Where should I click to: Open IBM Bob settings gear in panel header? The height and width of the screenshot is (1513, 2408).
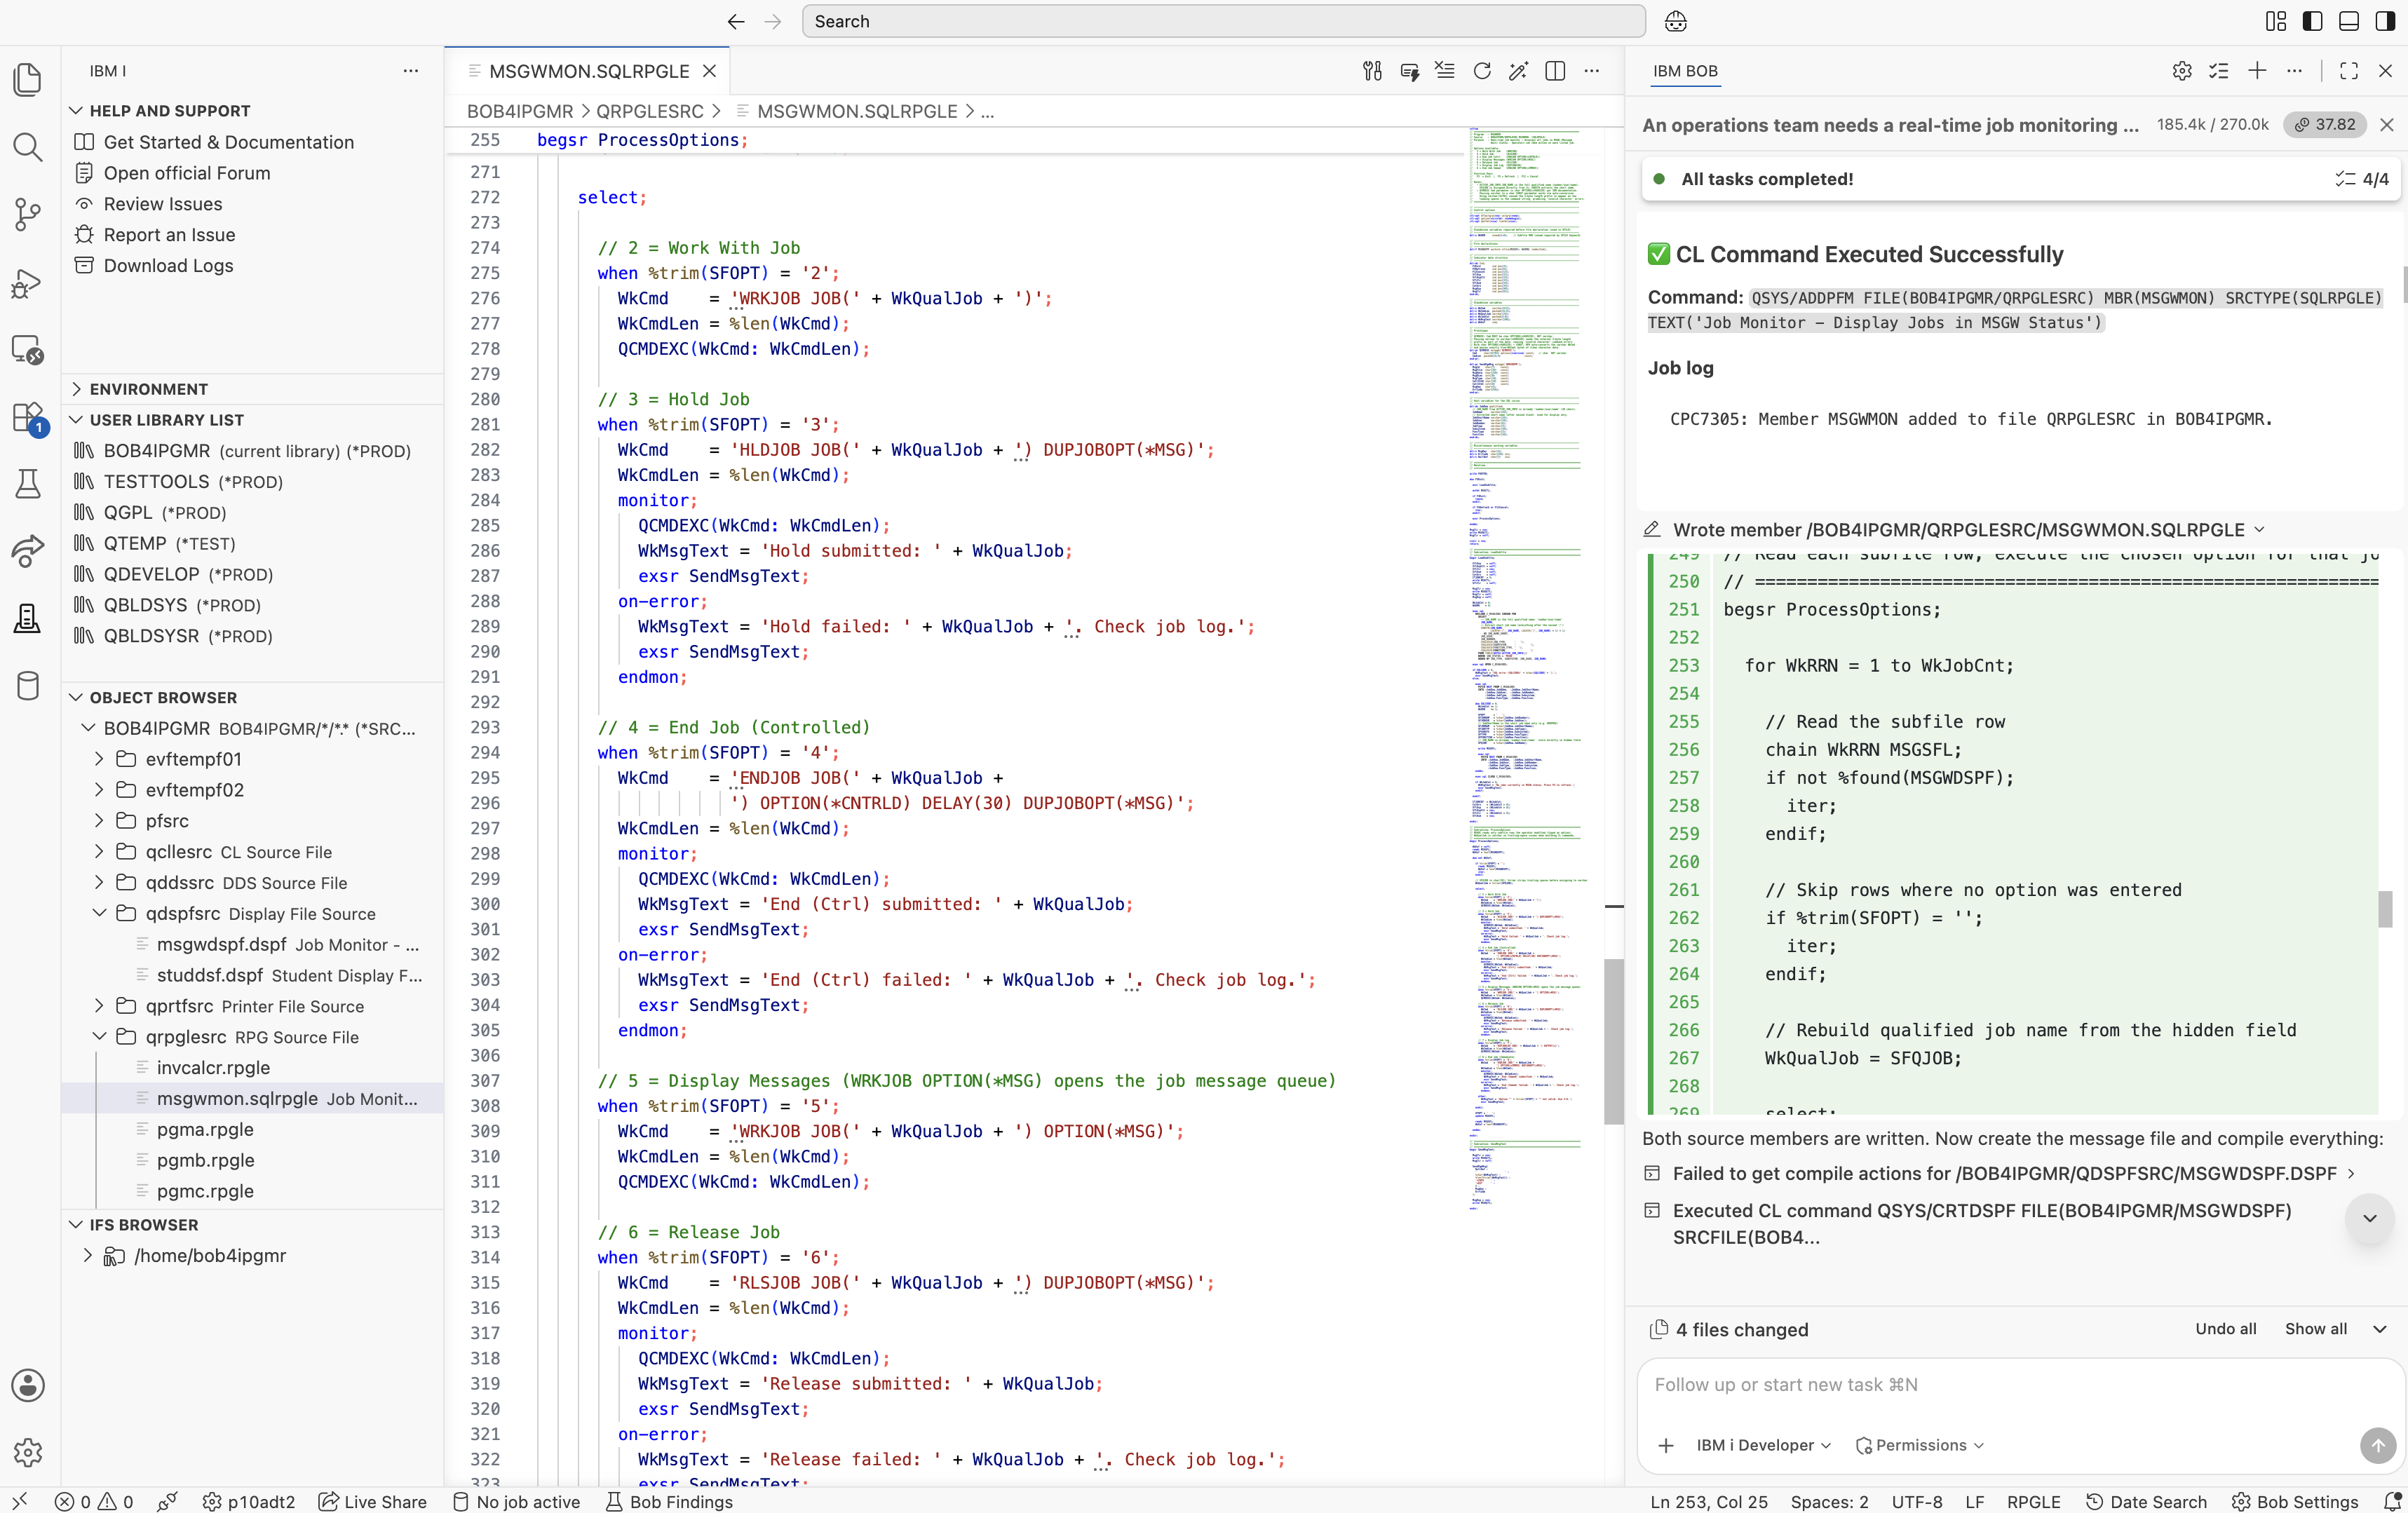(x=2182, y=71)
